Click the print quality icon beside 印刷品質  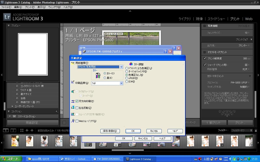point(73,83)
